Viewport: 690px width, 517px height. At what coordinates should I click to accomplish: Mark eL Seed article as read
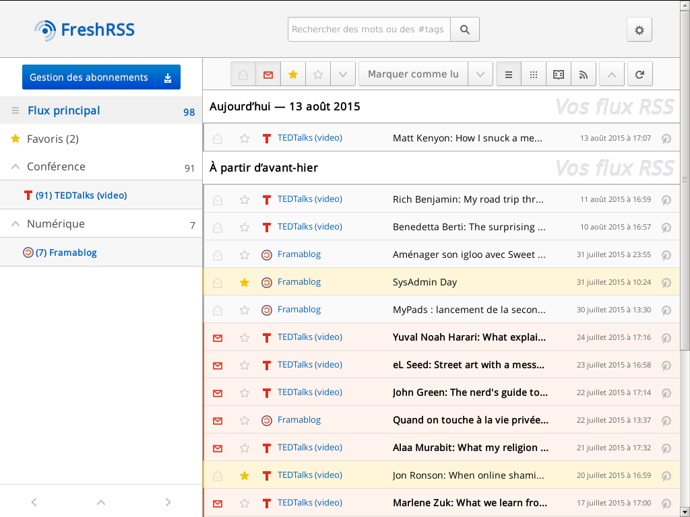click(218, 366)
